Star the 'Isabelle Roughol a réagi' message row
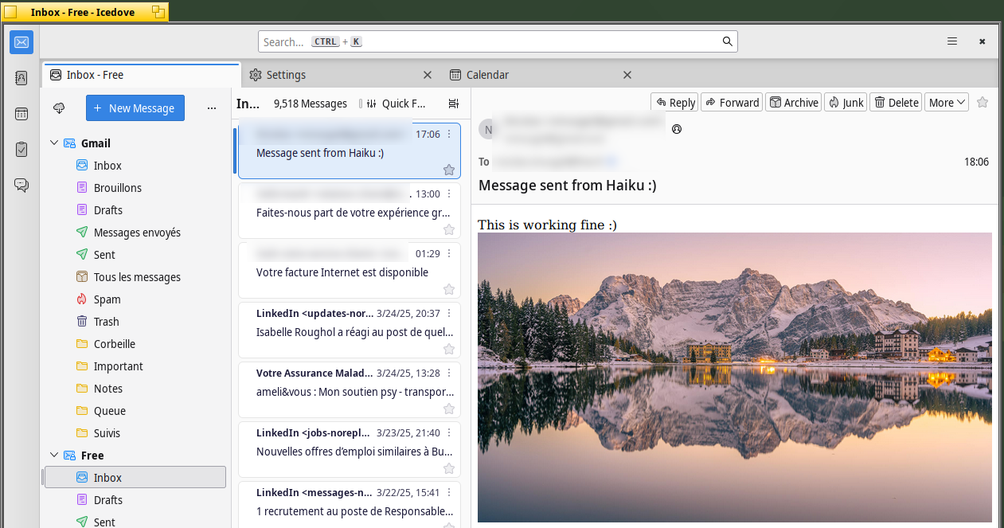The image size is (1004, 528). pyautogui.click(x=449, y=349)
